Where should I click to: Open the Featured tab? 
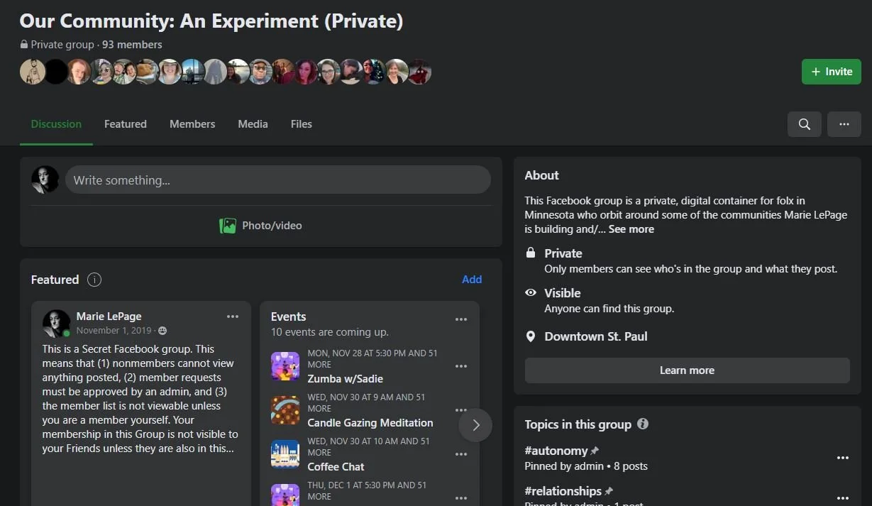126,123
